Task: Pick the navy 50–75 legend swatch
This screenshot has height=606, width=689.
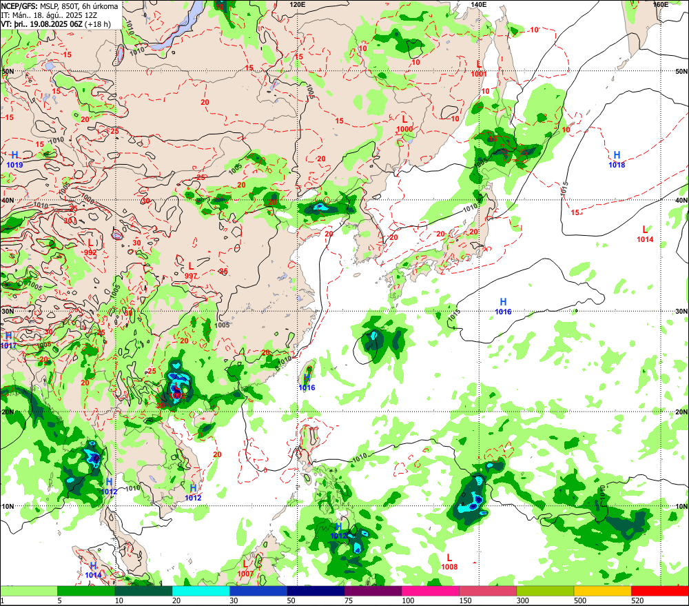Action: click(x=316, y=591)
